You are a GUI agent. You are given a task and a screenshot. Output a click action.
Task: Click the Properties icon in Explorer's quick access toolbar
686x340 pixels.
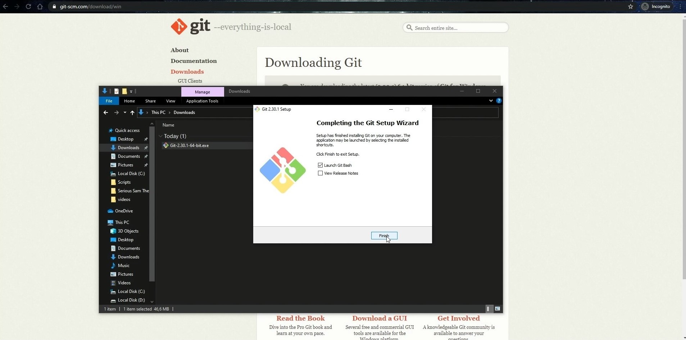pos(117,91)
